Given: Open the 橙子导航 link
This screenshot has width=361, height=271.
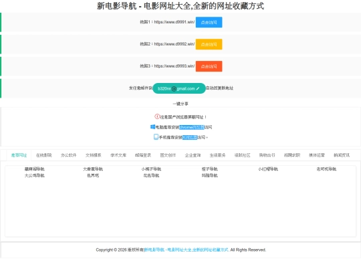Looking at the screenshot, I should click(209, 169).
